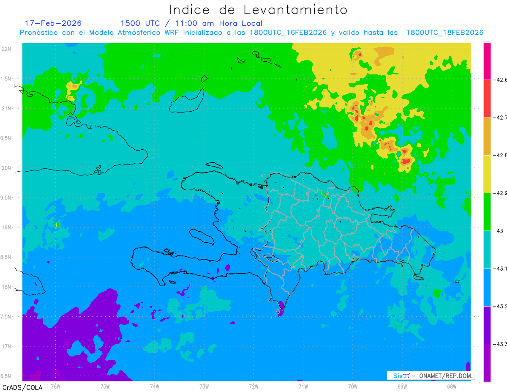The image size is (507, 392).
Task: Pick the teal legend color block
Action: 487,249
